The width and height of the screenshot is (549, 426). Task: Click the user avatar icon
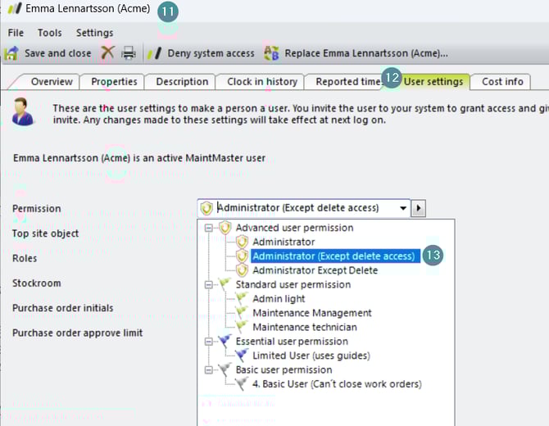(x=22, y=111)
